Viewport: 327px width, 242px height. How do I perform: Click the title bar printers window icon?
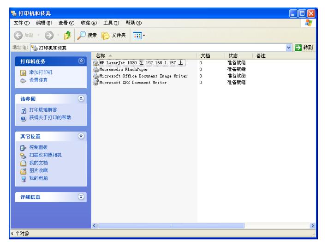tap(14, 13)
